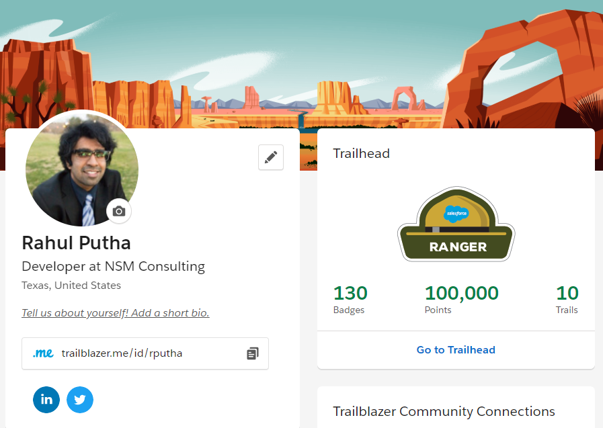
Task: Click the name Rahul Putha
Action: click(x=76, y=243)
